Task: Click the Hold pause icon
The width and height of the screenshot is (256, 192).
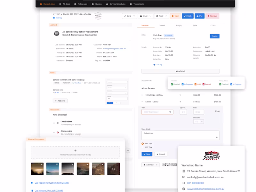Action: 173,16
